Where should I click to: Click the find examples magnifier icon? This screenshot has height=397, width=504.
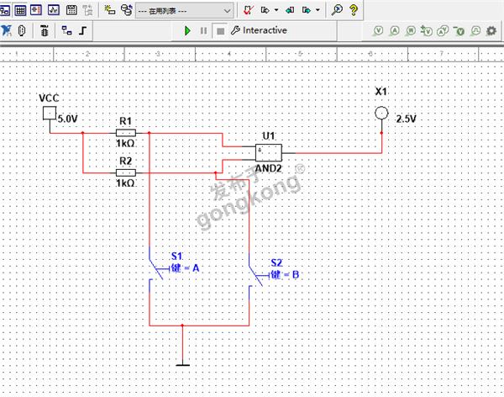[337, 10]
